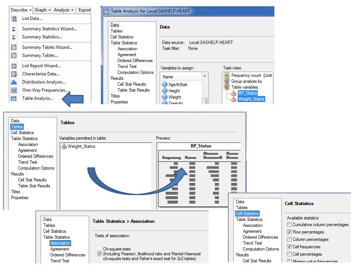The width and height of the screenshot is (355, 266).
Task: Select Ordered Differences in Tables pane list
Action: click(x=35, y=156)
